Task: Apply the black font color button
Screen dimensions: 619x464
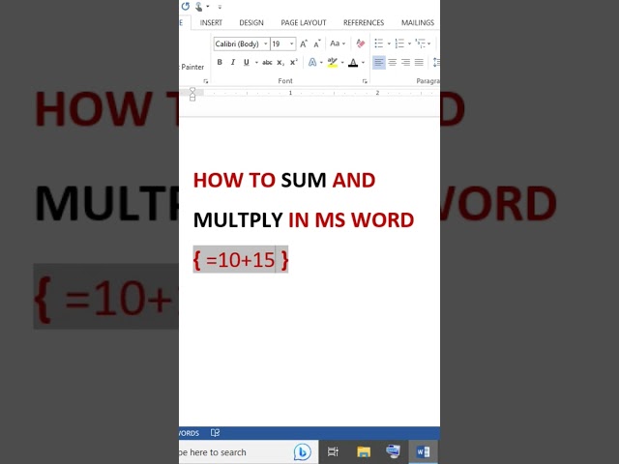Action: click(353, 62)
